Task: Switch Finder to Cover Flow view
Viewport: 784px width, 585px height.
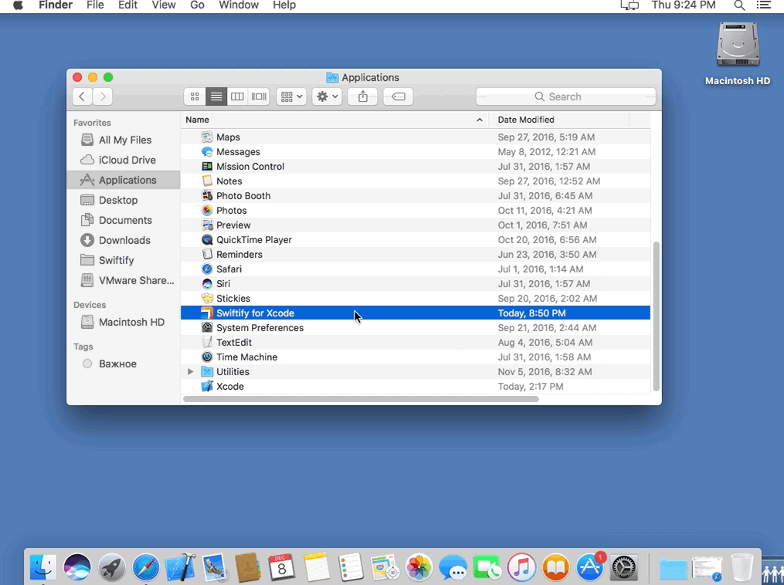Action: (259, 96)
